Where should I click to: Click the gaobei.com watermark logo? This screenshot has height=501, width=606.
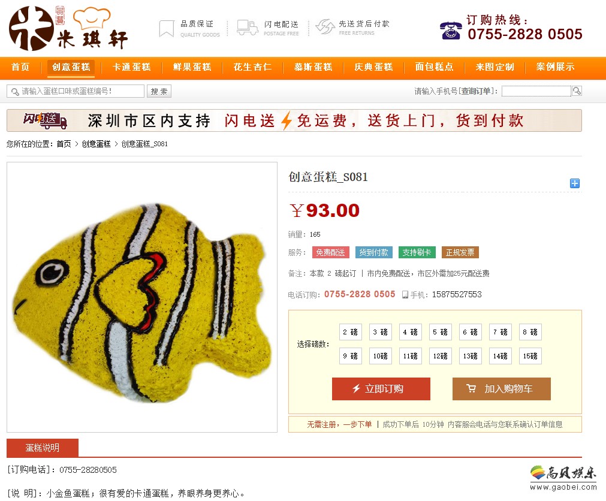563,478
